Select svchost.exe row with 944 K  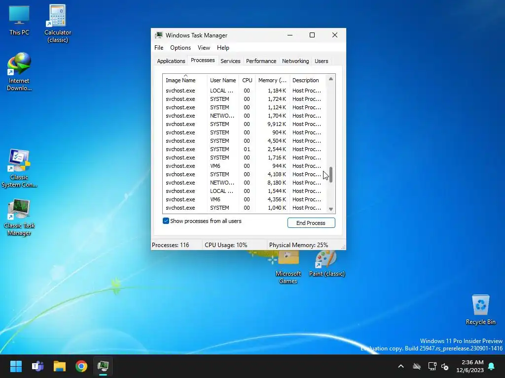pos(244,166)
